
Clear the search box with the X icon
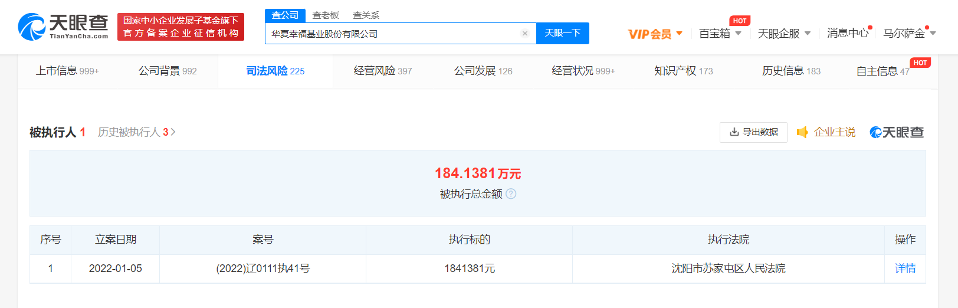[x=524, y=34]
